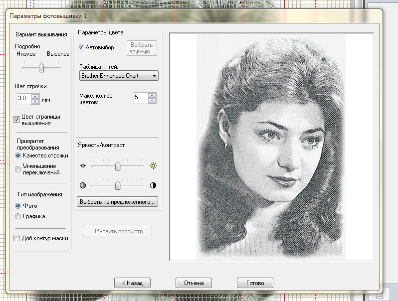Viewport: 398px width, 301px height.
Task: Enable Доб.контур маски checkbox
Action: point(17,238)
